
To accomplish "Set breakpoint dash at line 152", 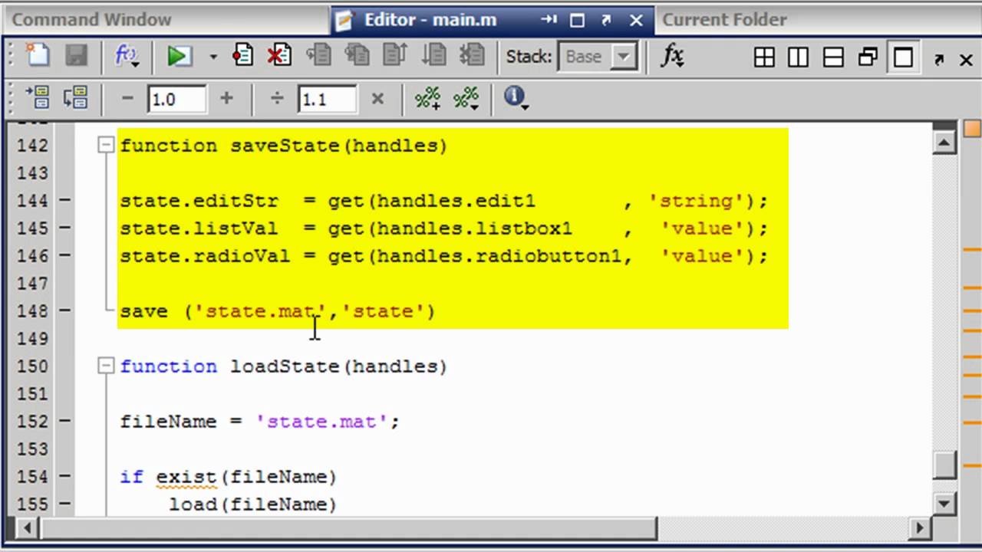I will [x=65, y=422].
